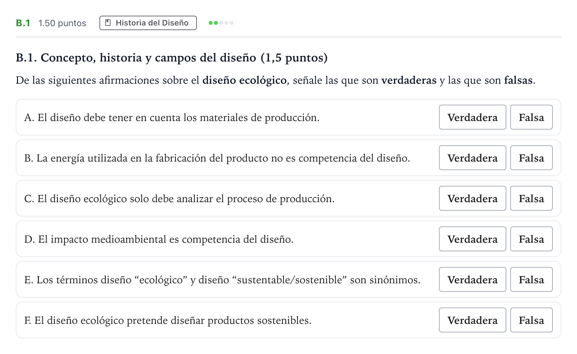Image resolution: width=577 pixels, height=354 pixels.
Task: Mark statement A as Verdadera
Action: pyautogui.click(x=472, y=117)
